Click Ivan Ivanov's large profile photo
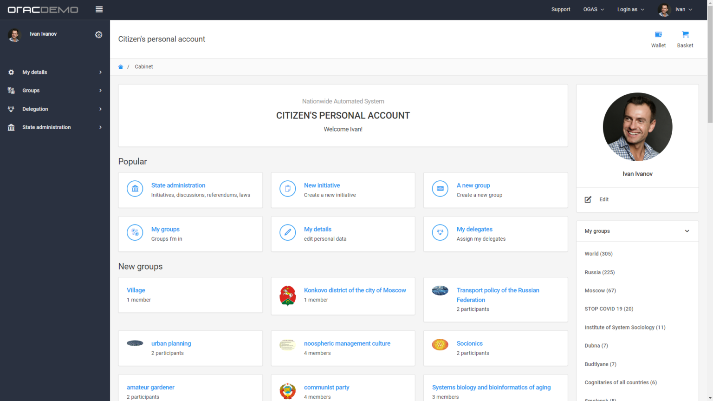 coord(637,127)
